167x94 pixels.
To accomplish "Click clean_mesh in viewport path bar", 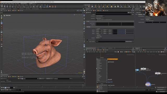I will (x=20, y=10).
